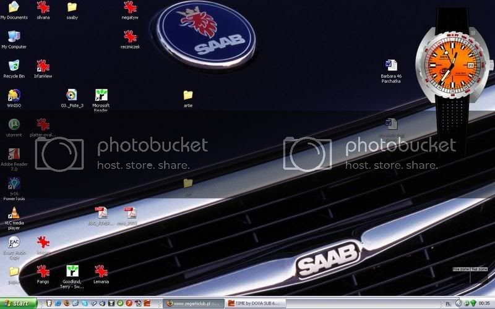Viewport: 495px width, 309px height.
Task: Open the Goodkind, Terry reader file
Action: [72, 277]
